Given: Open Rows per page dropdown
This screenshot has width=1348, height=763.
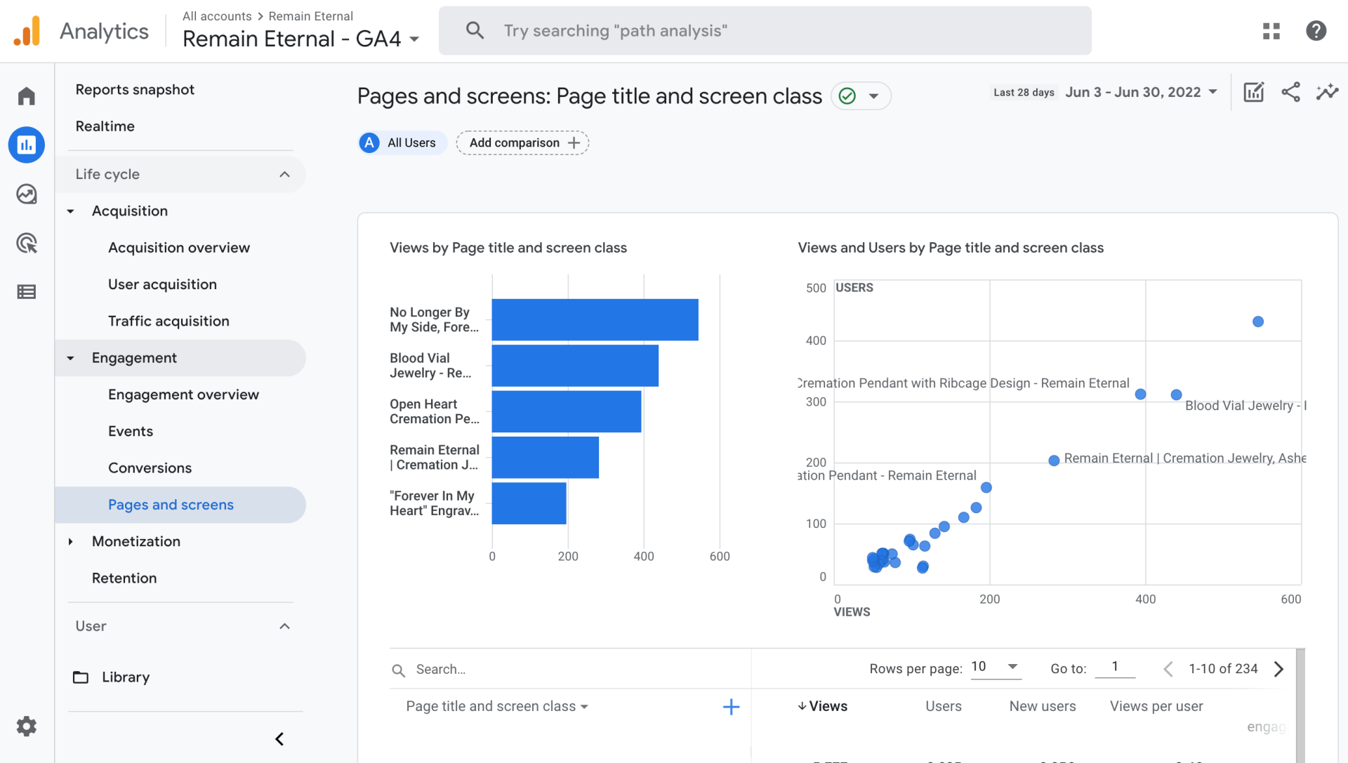Looking at the screenshot, I should point(996,667).
